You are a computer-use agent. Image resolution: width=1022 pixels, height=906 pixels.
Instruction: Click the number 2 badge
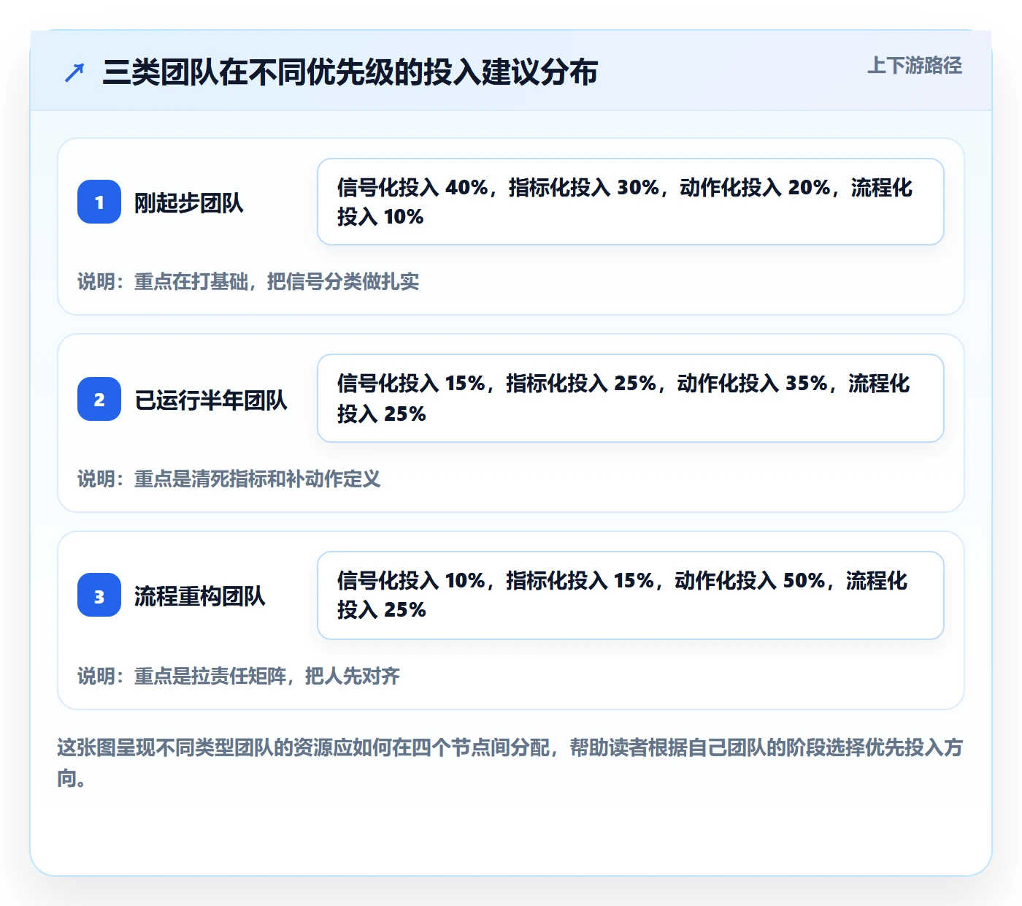click(x=99, y=399)
